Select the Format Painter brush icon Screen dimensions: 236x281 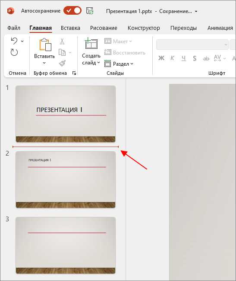coord(62,63)
